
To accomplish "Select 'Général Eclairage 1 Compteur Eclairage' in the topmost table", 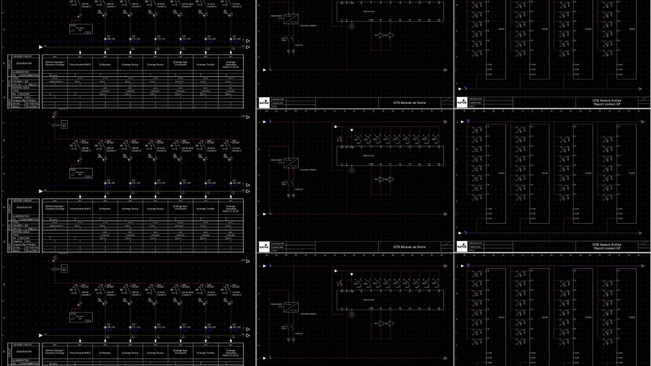I will (55, 63).
